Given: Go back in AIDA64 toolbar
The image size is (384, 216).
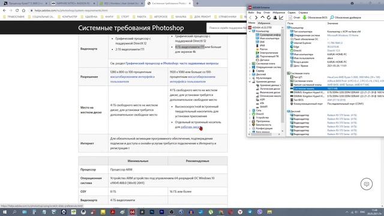Looking at the screenshot, I should click(250, 17).
